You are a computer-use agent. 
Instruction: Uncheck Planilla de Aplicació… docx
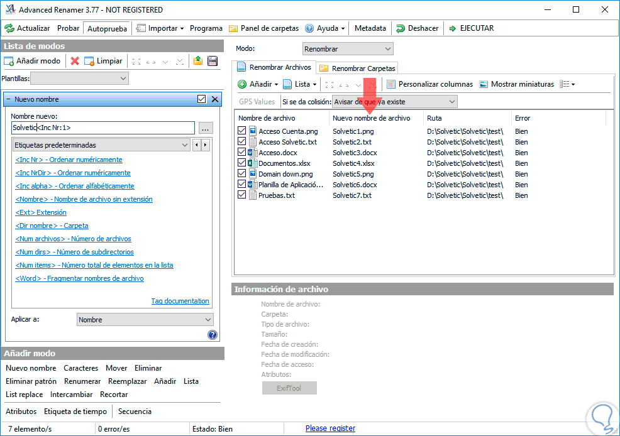click(x=242, y=183)
